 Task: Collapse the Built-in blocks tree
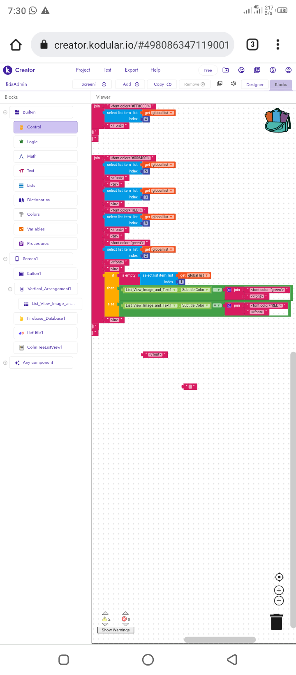pyautogui.click(x=5, y=112)
